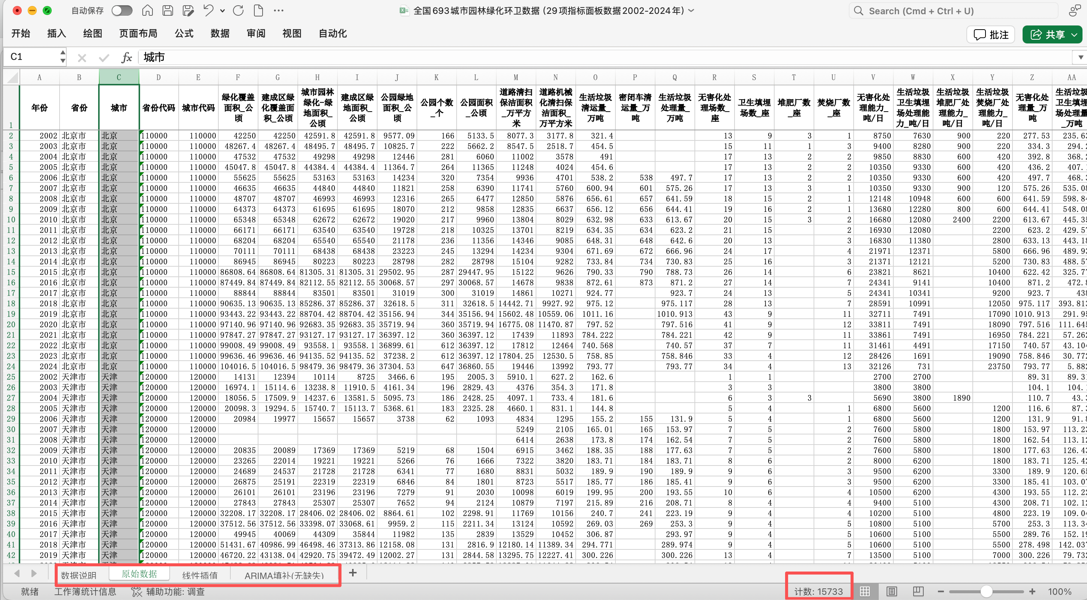Open the Undo history dropdown arrow
Image resolution: width=1087 pixels, height=600 pixels.
pyautogui.click(x=222, y=11)
